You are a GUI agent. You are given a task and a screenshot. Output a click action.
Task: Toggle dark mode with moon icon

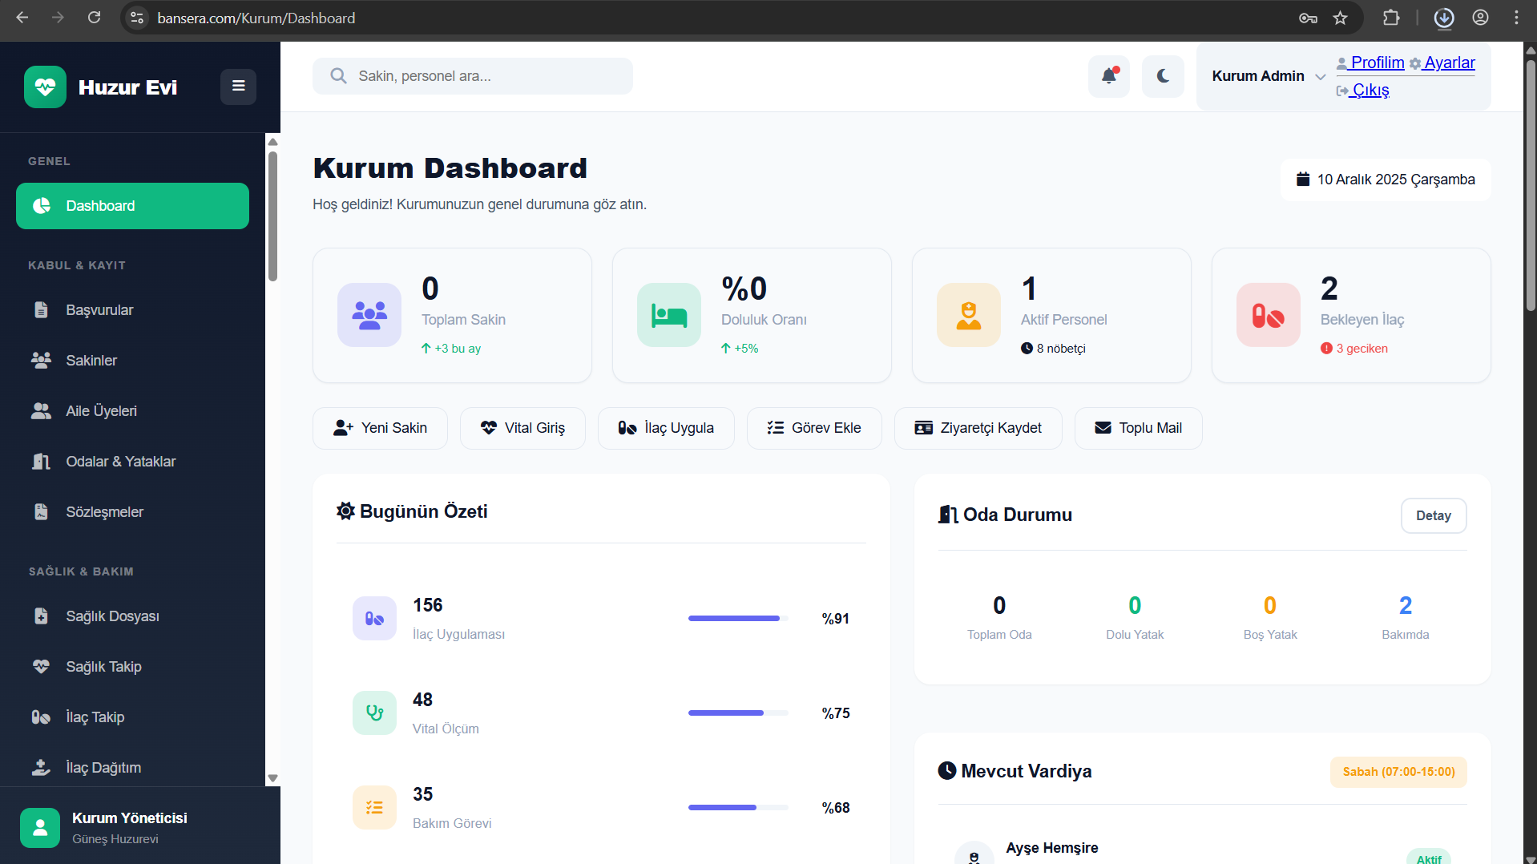[1162, 76]
